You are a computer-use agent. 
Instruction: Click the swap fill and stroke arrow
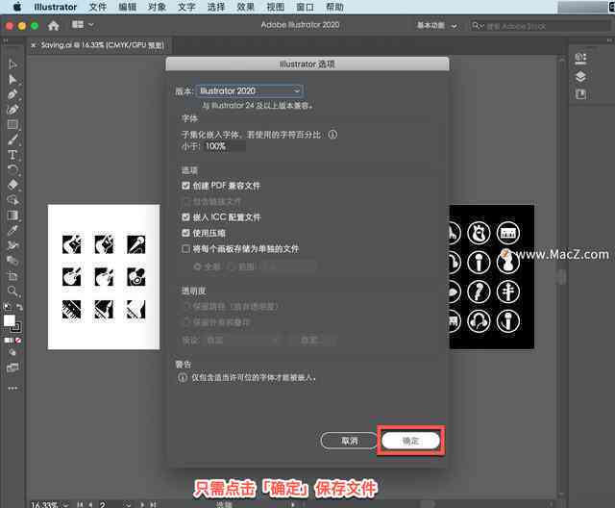pyautogui.click(x=19, y=307)
